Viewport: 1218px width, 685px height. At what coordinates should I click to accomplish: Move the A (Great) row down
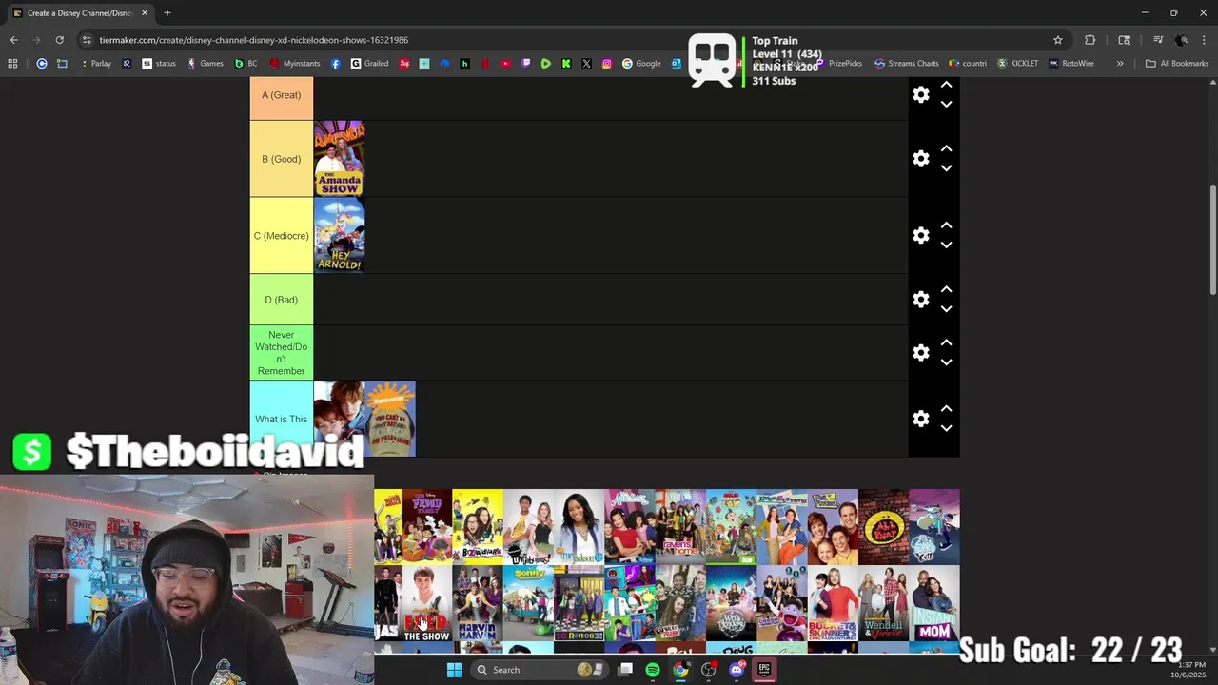(x=946, y=104)
